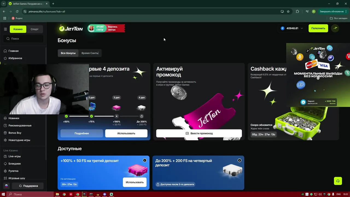350x197 pixels.
Task: Open info icon on fourth deposit bonus
Action: [240, 160]
